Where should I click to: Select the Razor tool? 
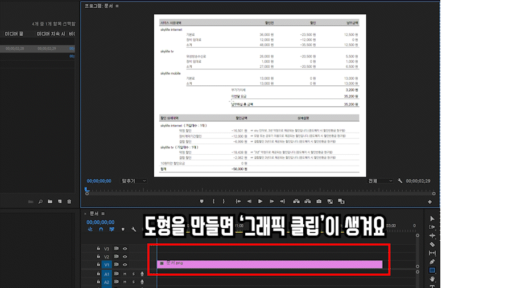click(x=432, y=244)
